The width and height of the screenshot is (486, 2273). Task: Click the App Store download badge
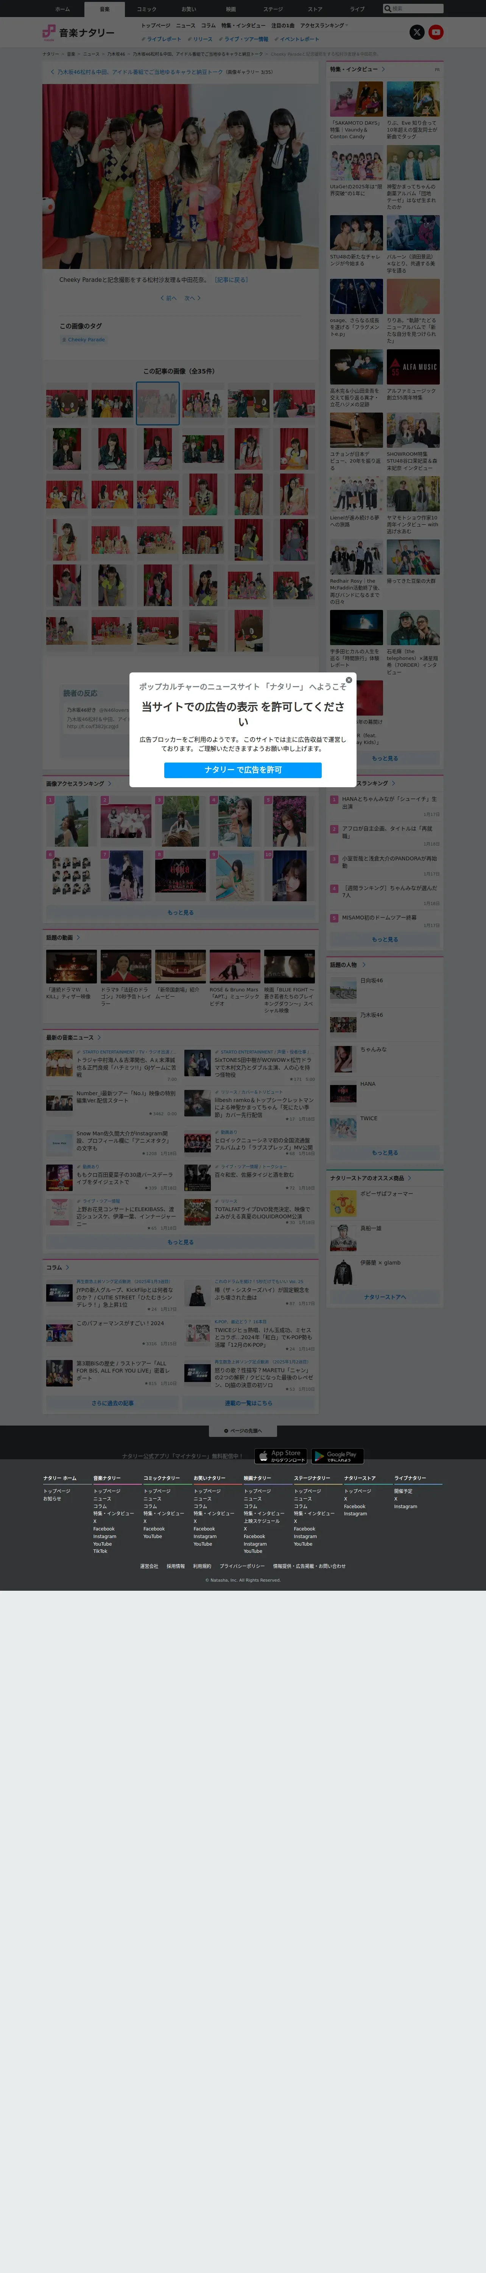(280, 1457)
